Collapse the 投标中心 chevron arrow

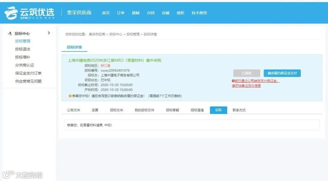click(x=49, y=33)
